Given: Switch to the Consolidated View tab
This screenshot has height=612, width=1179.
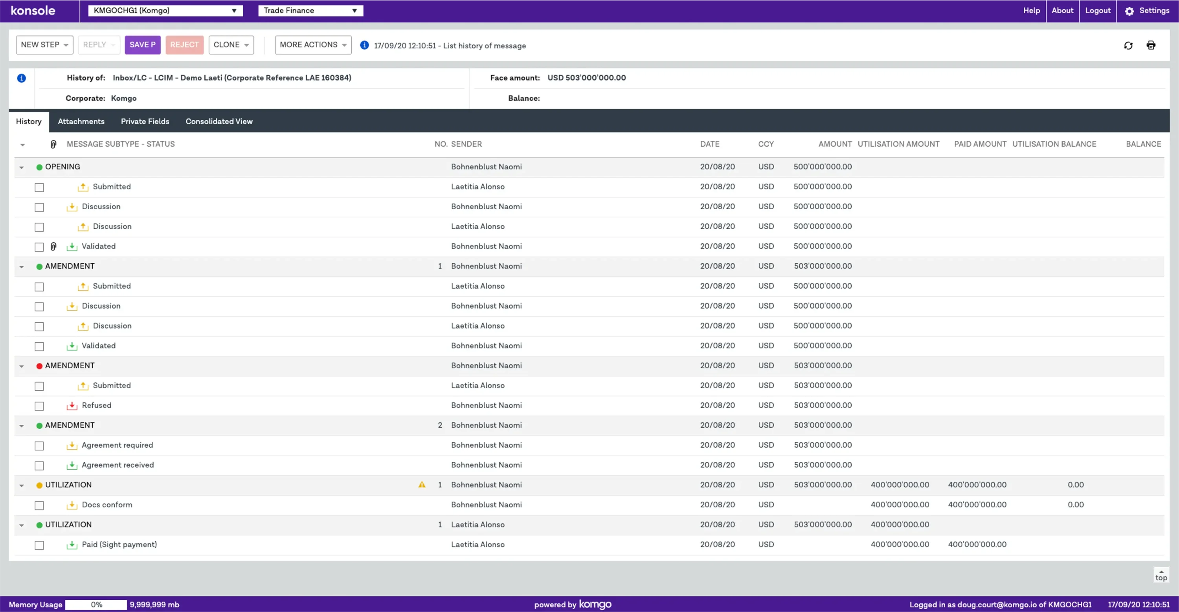Looking at the screenshot, I should (219, 121).
